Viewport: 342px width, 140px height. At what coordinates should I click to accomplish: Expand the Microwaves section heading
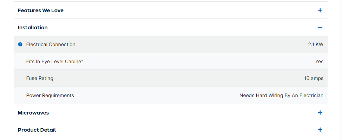coord(33,113)
